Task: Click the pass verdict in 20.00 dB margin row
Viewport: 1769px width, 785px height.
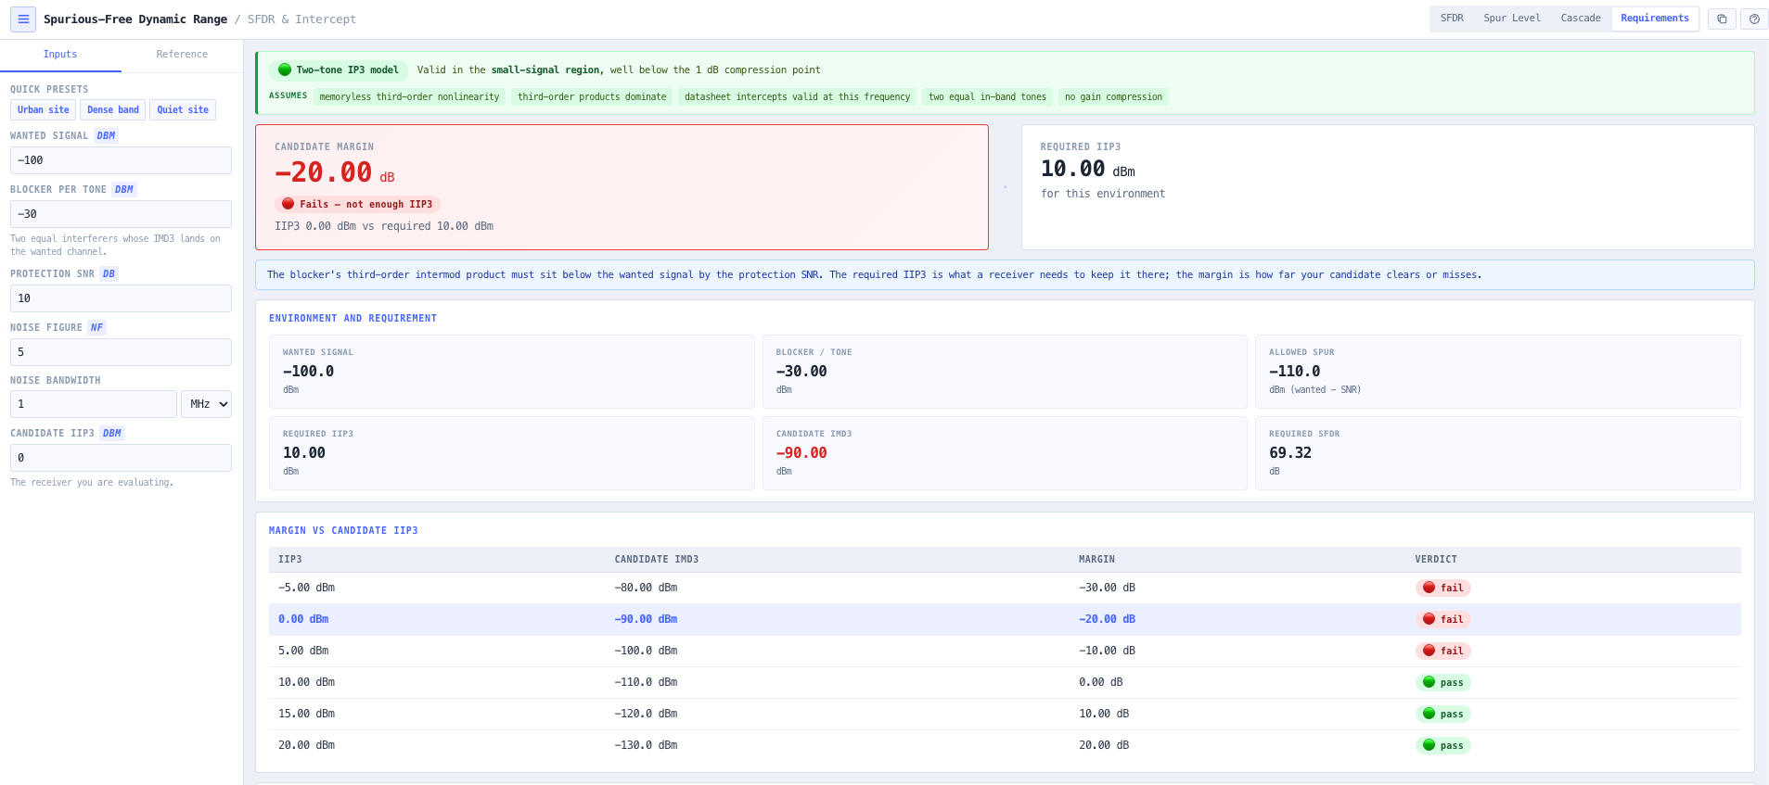Action: [x=1442, y=746]
